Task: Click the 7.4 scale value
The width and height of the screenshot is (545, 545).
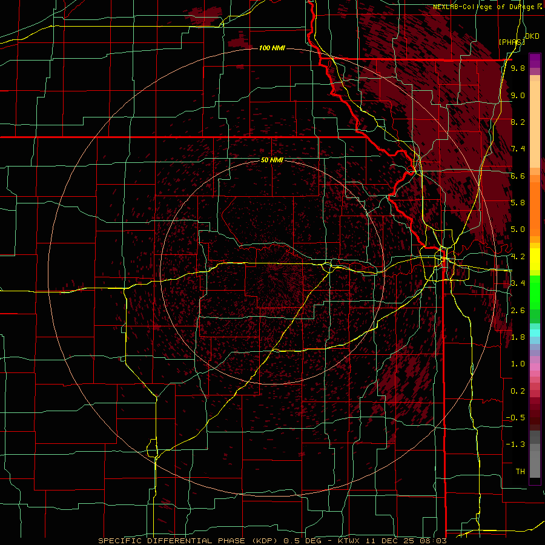Action: (518, 149)
